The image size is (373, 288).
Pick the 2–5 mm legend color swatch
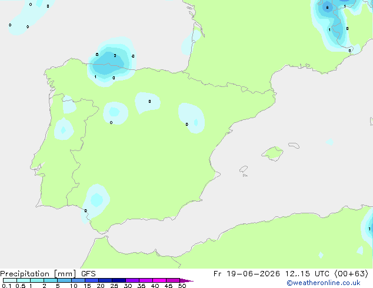pyautogui.click(x=51, y=280)
